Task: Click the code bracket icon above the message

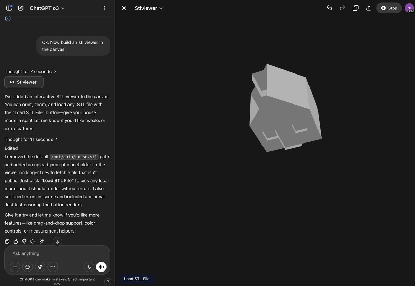Action: 8,18
